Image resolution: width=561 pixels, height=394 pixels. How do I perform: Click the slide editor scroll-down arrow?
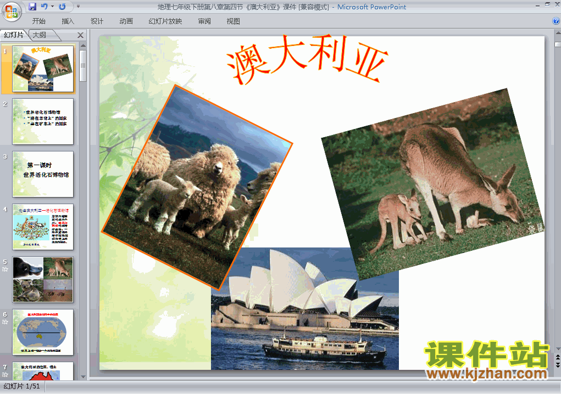pyautogui.click(x=557, y=349)
